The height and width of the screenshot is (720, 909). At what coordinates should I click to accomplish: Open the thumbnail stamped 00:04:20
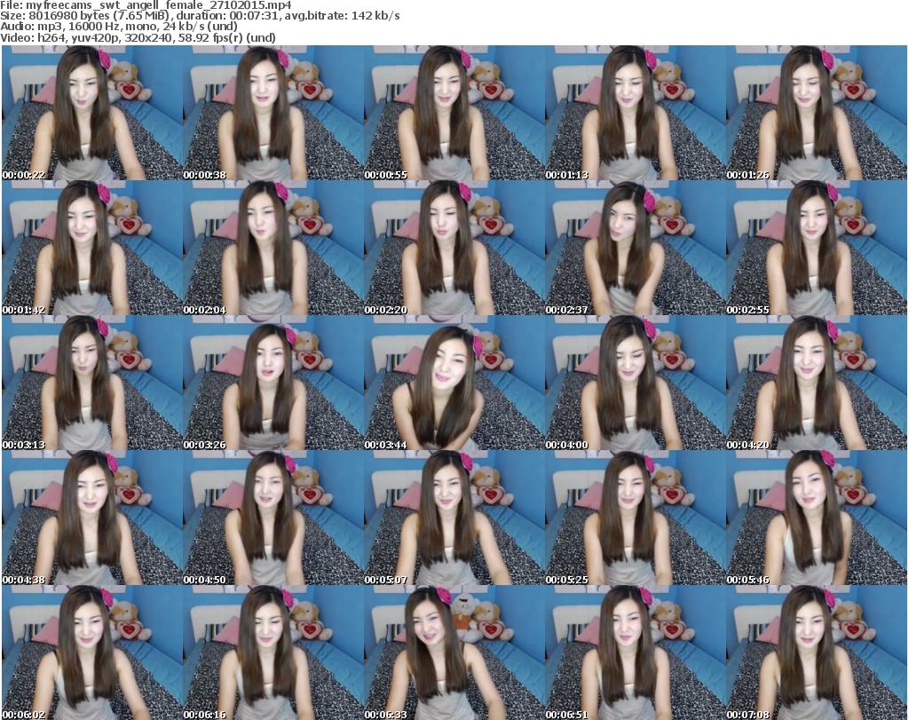point(817,384)
